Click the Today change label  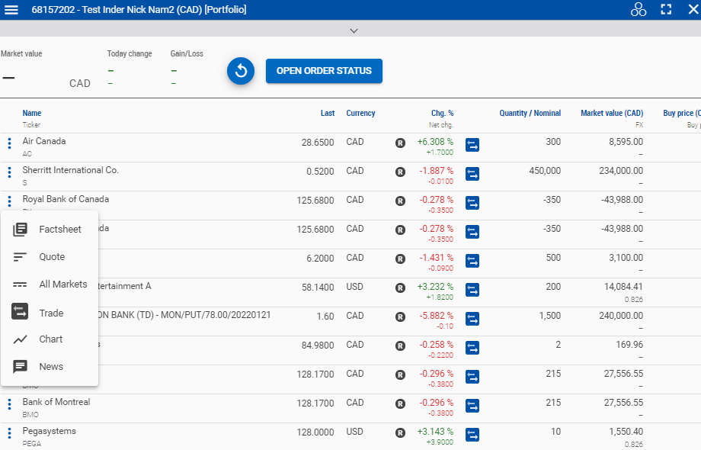130,53
